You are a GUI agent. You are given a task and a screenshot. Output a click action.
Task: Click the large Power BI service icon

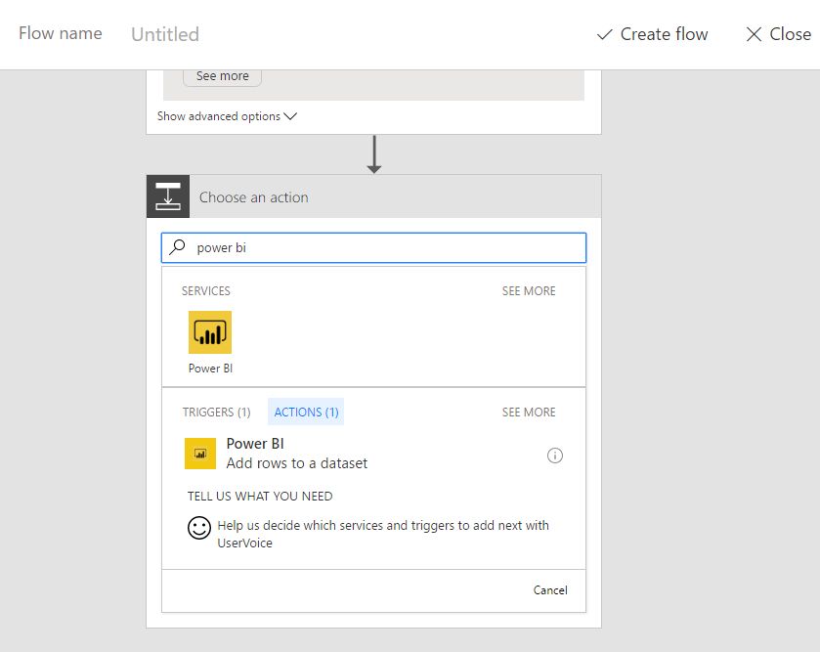[209, 332]
